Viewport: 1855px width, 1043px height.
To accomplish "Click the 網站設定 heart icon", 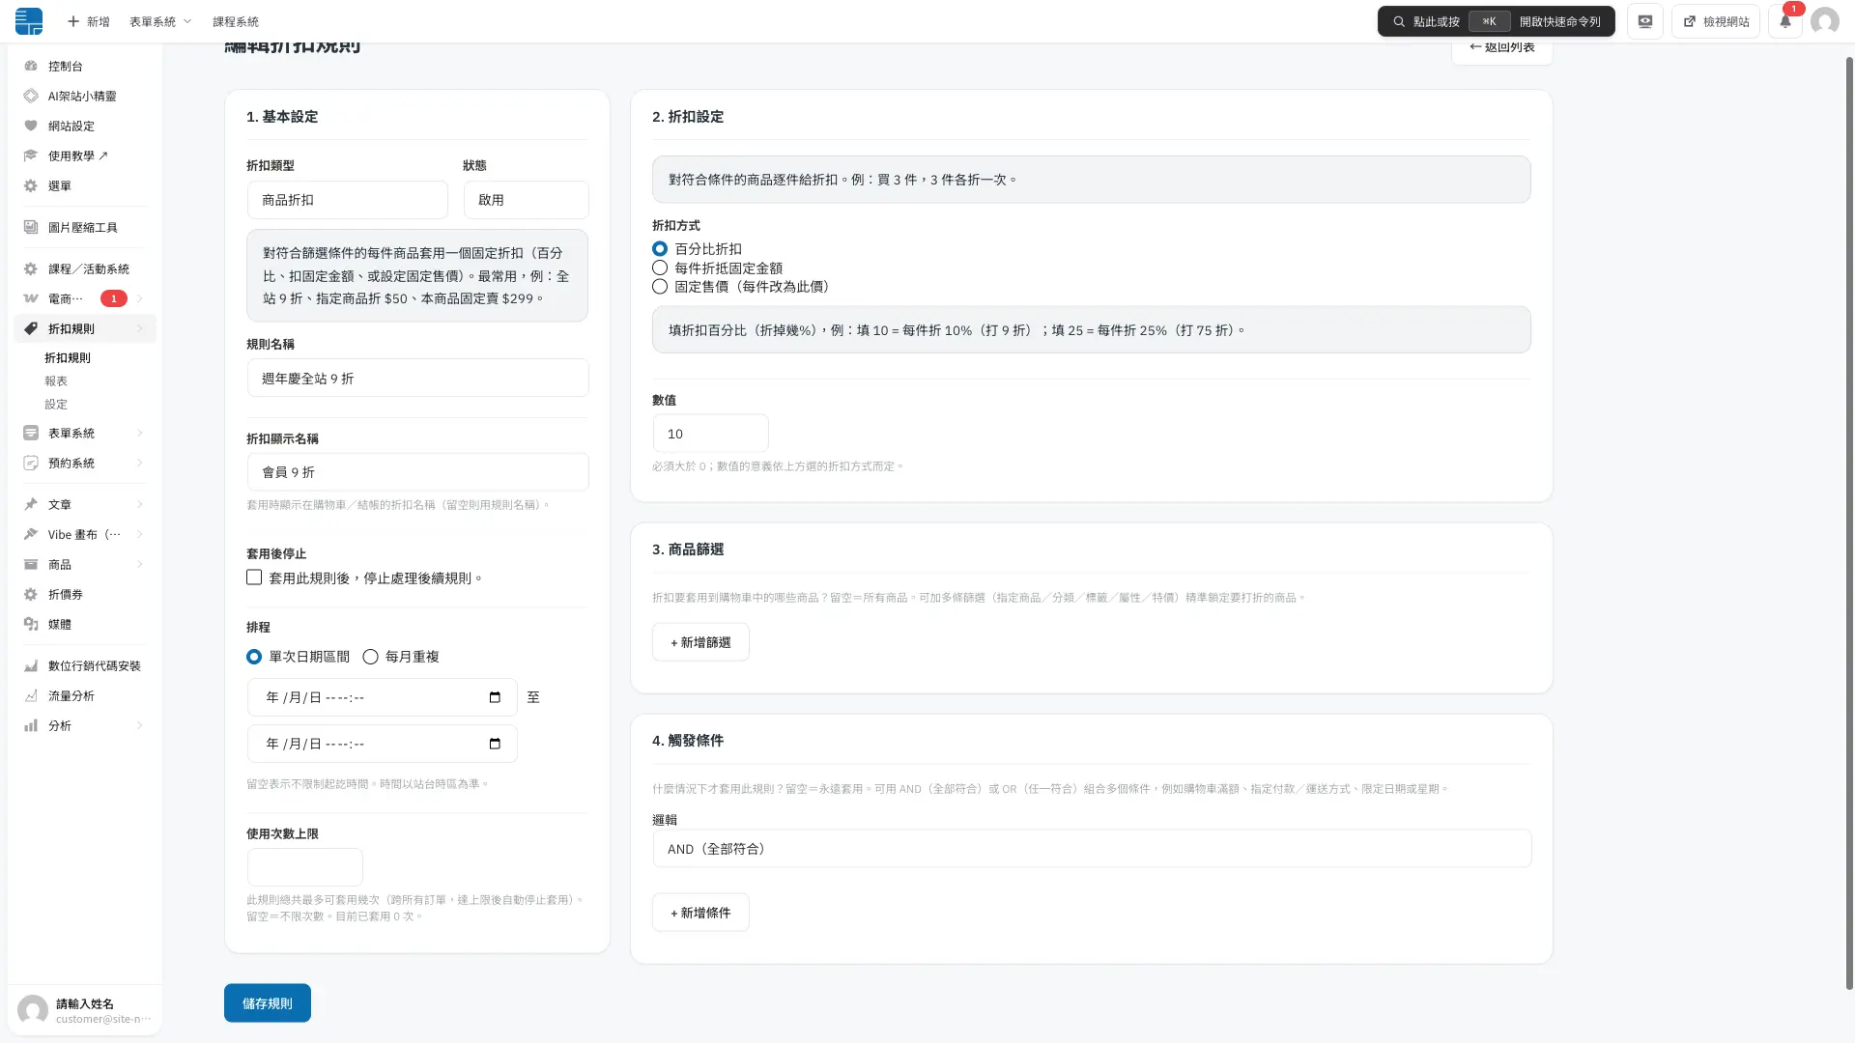I will pos(31,126).
